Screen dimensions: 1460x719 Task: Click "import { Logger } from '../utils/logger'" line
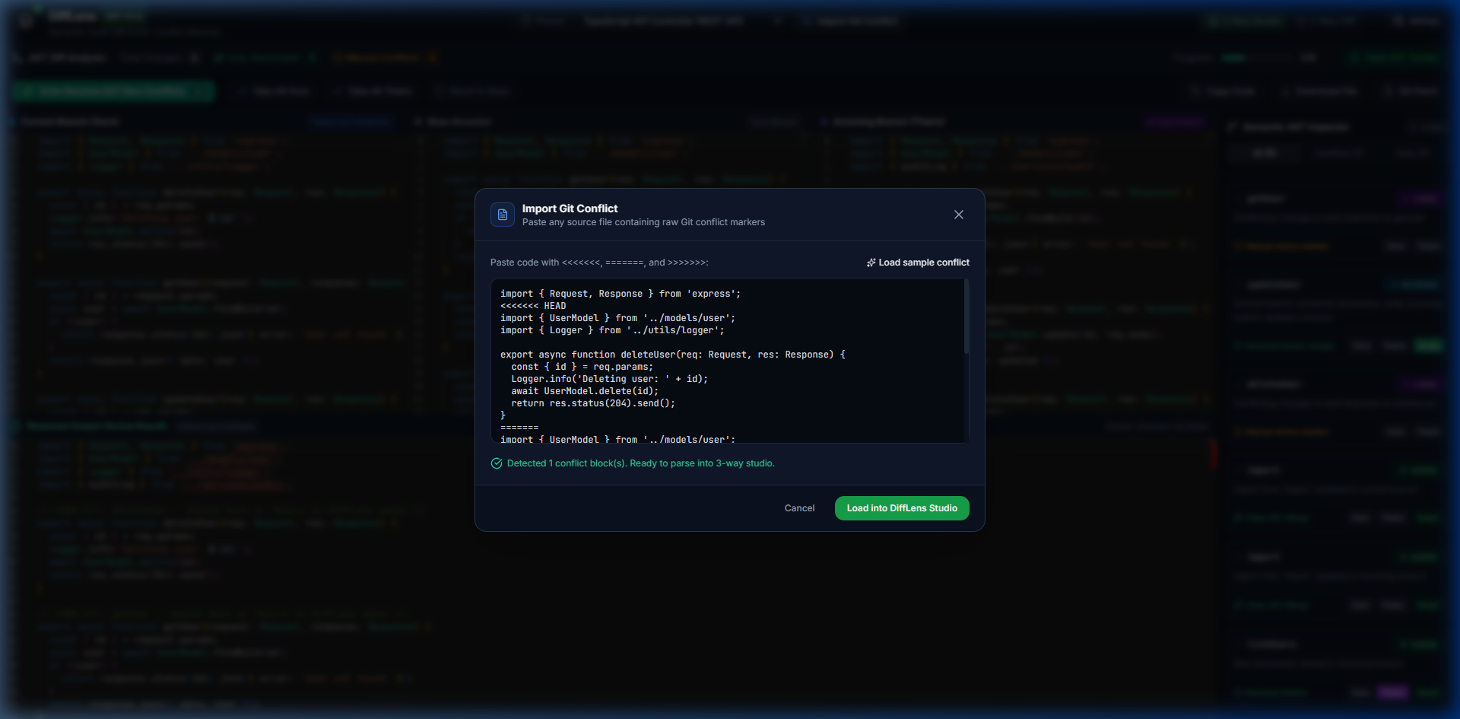point(612,330)
